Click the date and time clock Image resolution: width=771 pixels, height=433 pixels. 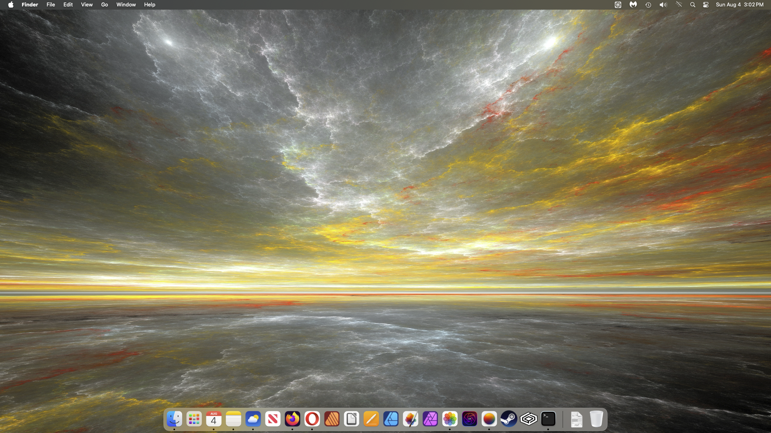[x=739, y=5]
